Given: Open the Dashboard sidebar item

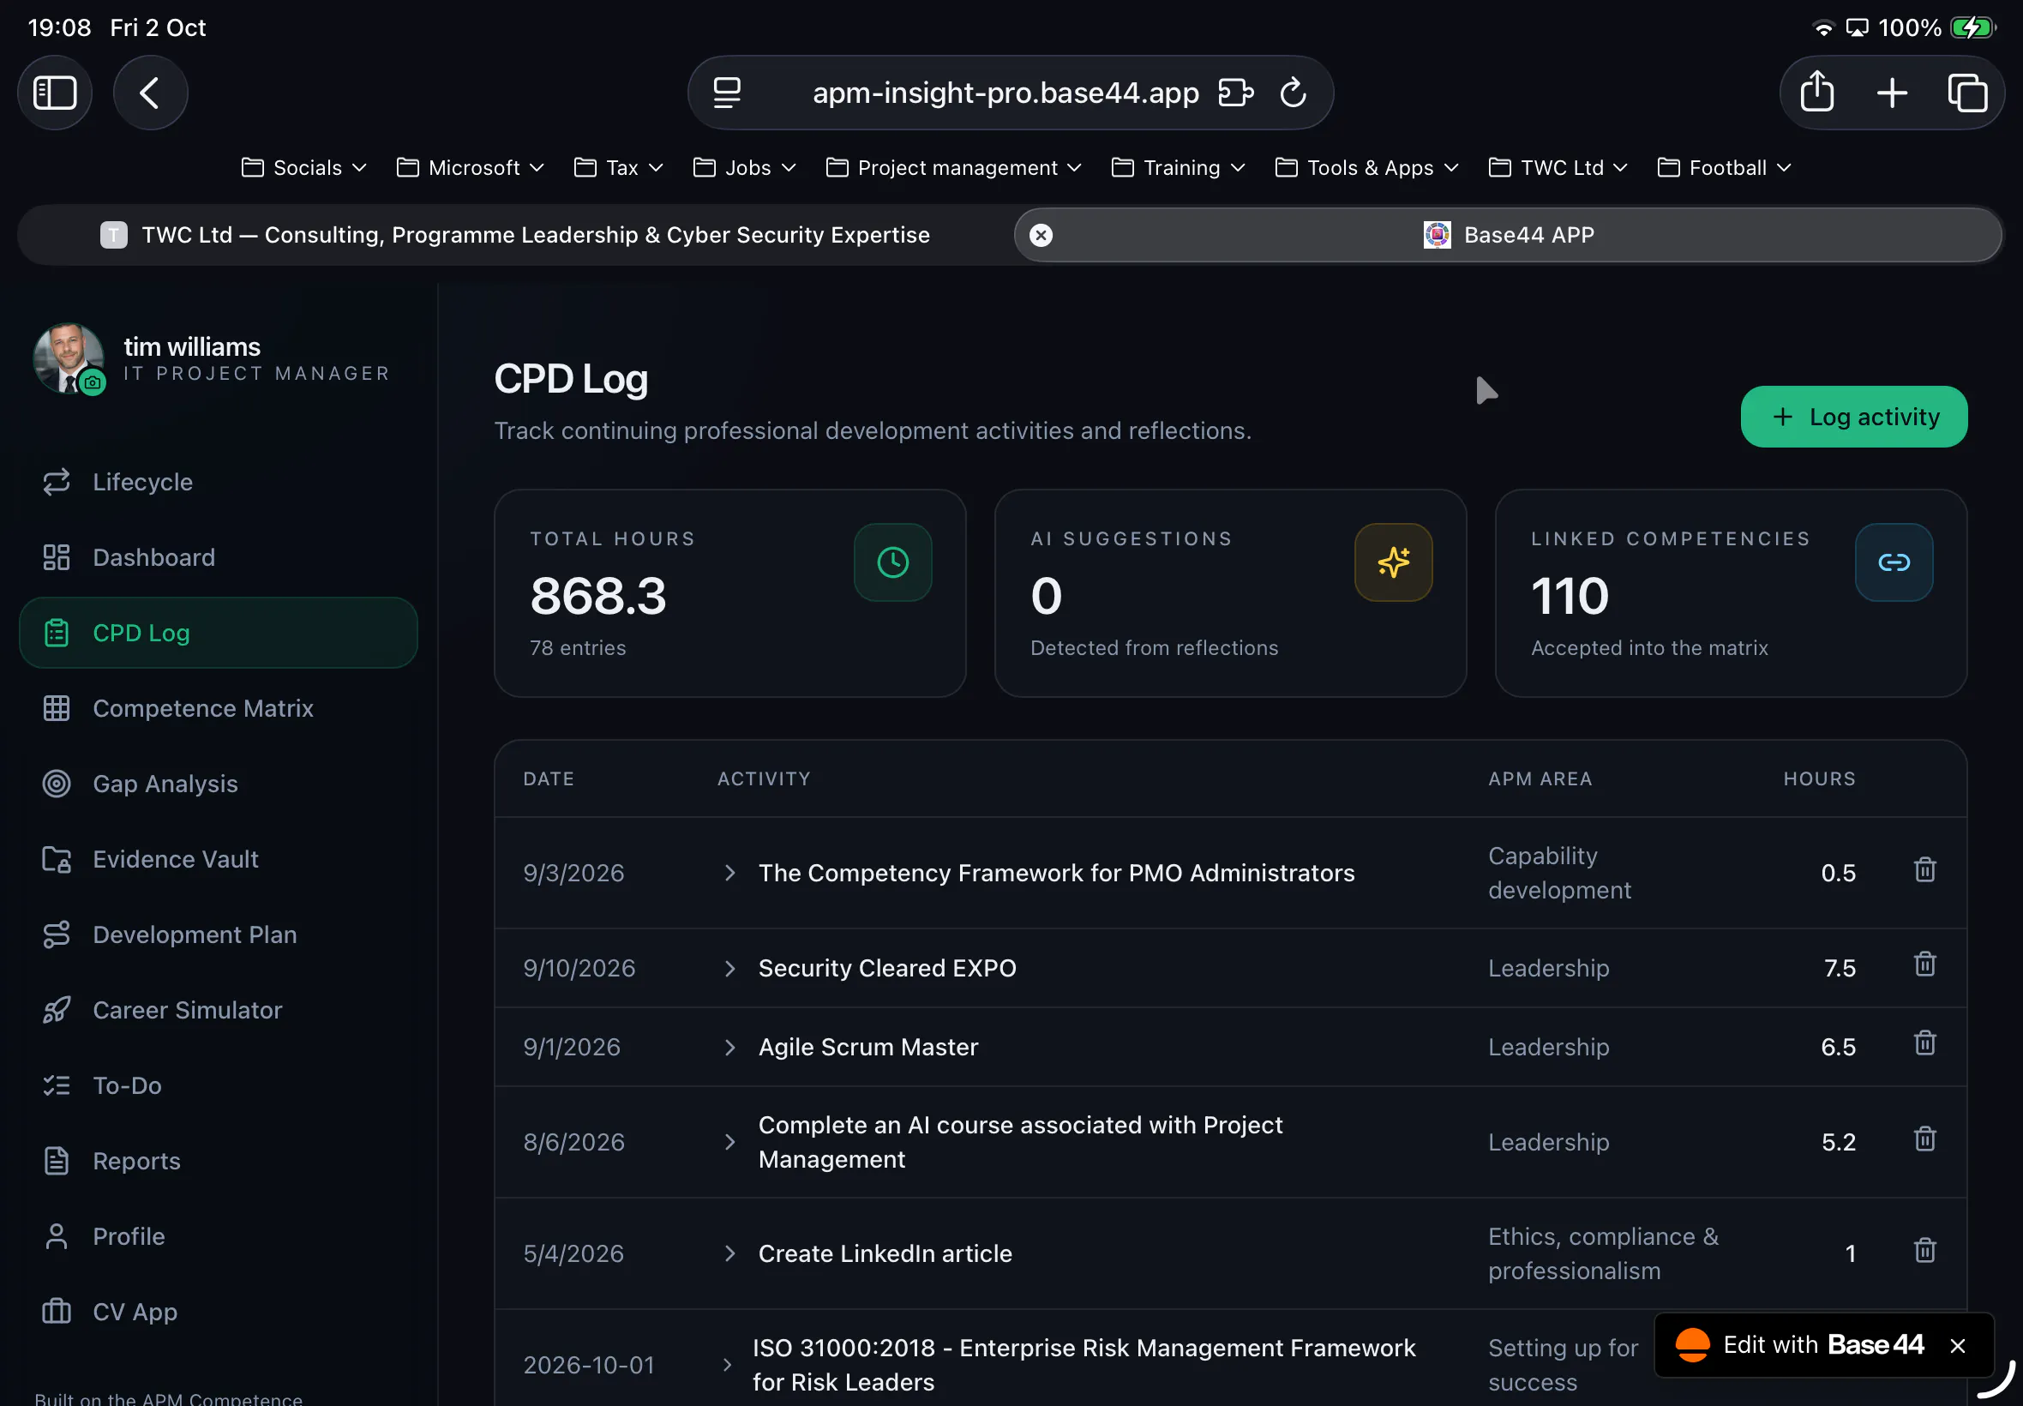Looking at the screenshot, I should pyautogui.click(x=219, y=556).
